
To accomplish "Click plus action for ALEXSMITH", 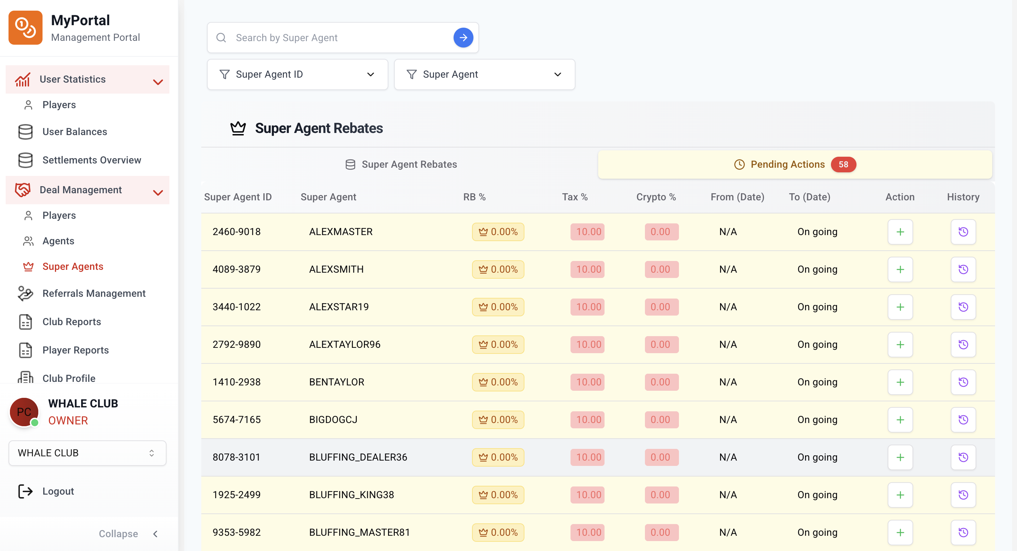I will 900,269.
